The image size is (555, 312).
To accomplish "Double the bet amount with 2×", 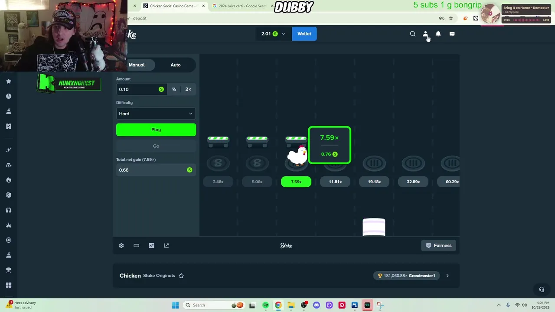I will (x=188, y=89).
